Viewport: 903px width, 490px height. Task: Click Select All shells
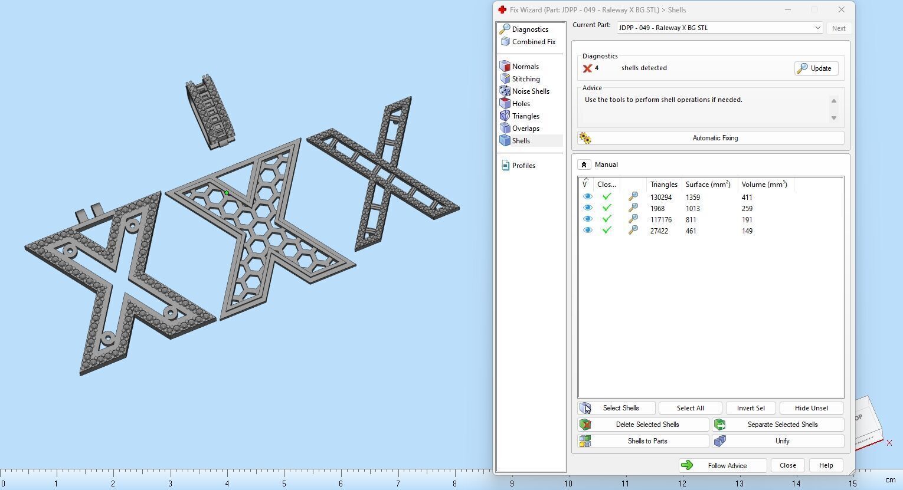(x=690, y=408)
